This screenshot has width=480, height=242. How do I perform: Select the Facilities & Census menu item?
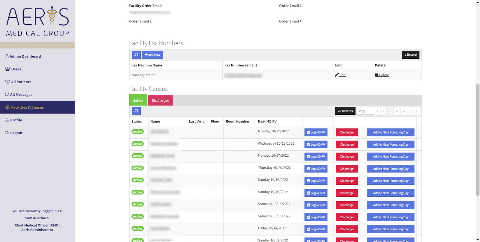tap(27, 107)
